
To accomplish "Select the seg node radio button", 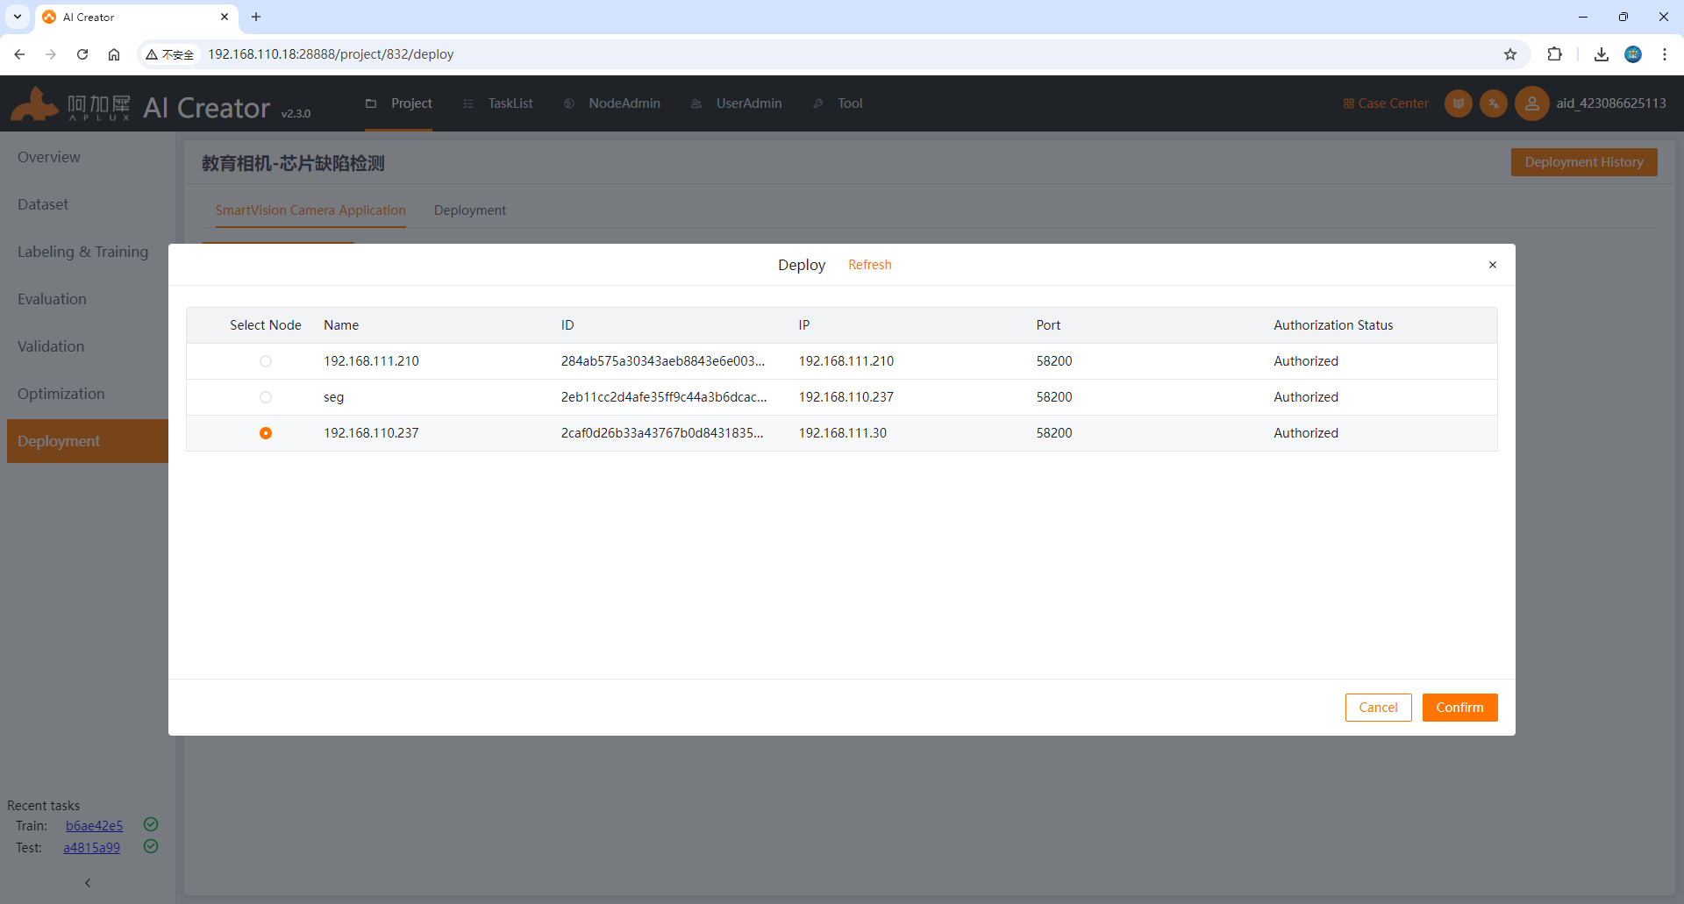I will click(x=266, y=397).
